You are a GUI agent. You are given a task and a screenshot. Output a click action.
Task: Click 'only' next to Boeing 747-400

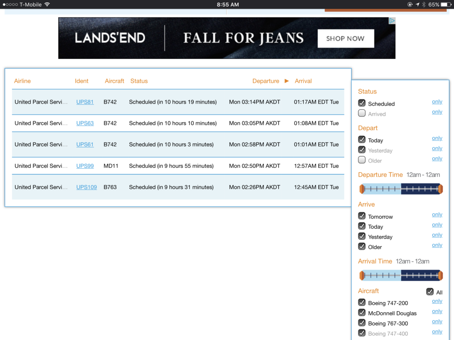coord(437,332)
